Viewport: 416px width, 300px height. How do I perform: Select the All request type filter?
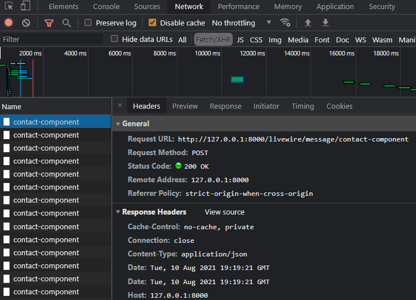point(182,40)
